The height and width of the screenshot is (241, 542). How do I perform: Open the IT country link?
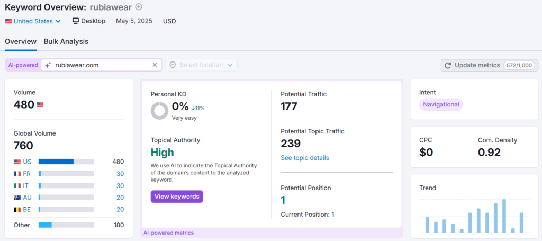pyautogui.click(x=26, y=186)
